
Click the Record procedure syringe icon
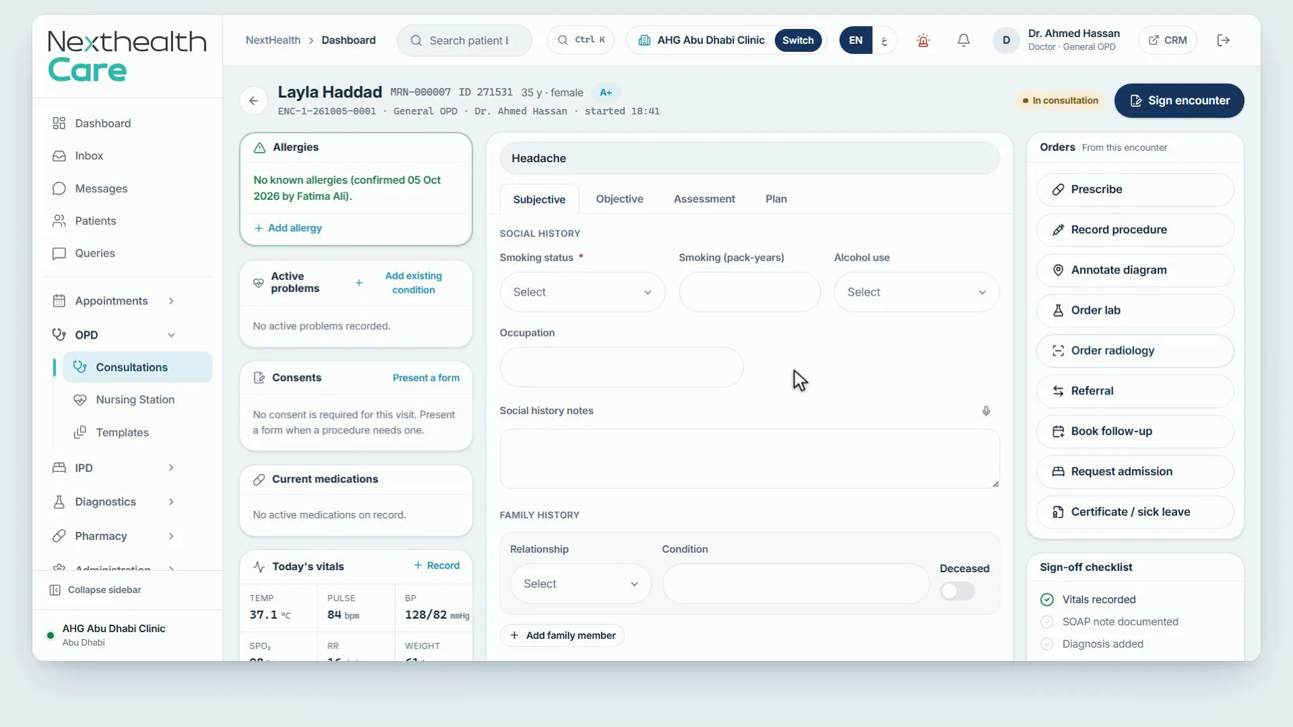1058,230
